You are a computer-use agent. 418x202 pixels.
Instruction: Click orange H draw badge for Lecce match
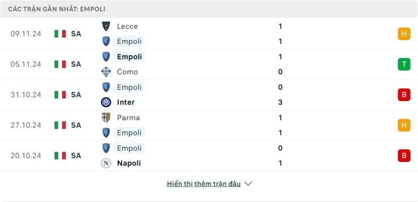point(404,34)
